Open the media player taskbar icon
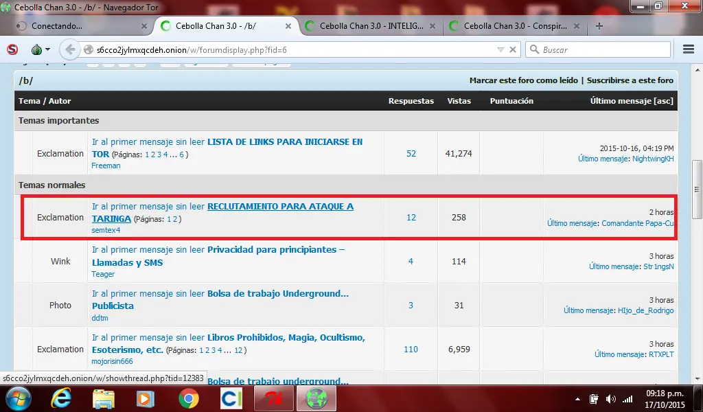Image resolution: width=703 pixels, height=412 pixels. click(x=146, y=398)
